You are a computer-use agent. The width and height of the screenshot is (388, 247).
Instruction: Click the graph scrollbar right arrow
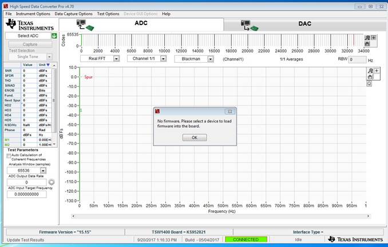[x=368, y=216]
